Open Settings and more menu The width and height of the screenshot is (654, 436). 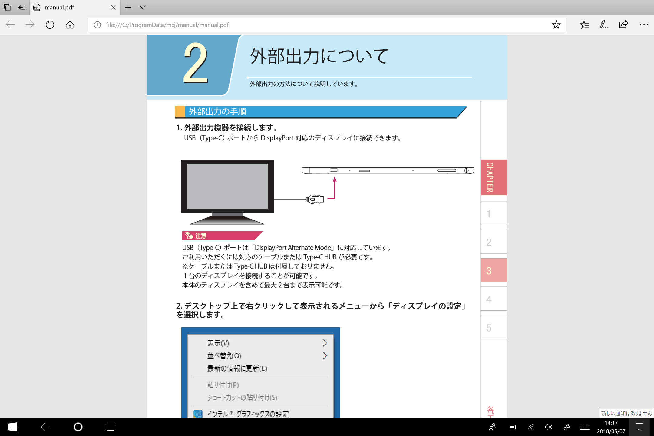click(644, 25)
